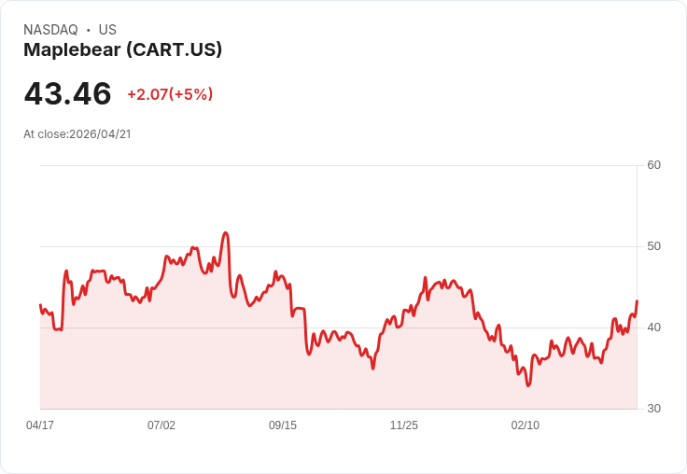This screenshot has width=687, height=474.
Task: Click the 07/02 x-axis date label
Action: [161, 425]
